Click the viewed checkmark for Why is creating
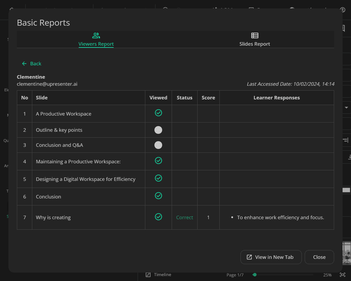This screenshot has width=351, height=281. pos(158,217)
